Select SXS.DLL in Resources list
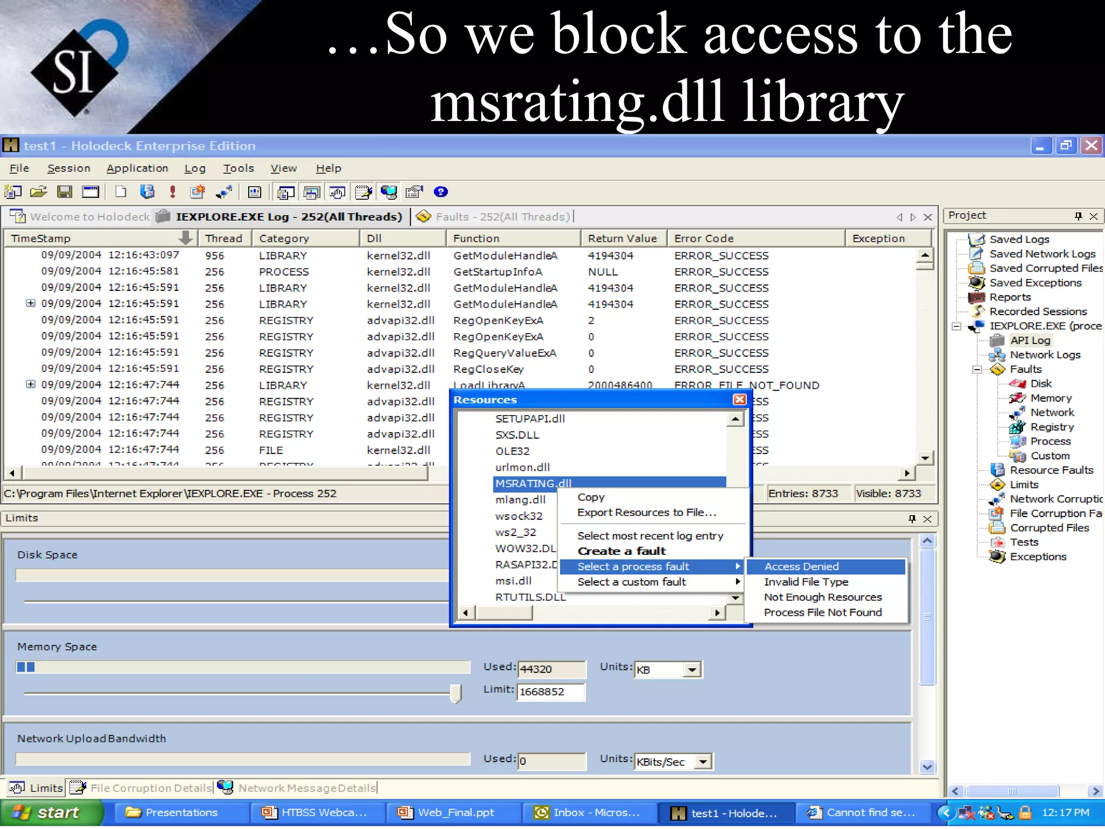This screenshot has width=1105, height=829. (x=517, y=435)
